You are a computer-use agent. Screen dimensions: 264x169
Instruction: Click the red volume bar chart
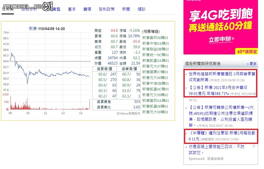tap(50, 103)
